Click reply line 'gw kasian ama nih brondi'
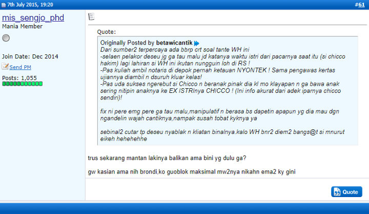 (x=192, y=171)
